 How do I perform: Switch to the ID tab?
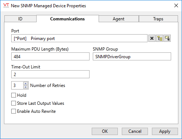[x=20, y=19]
